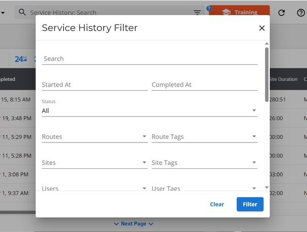This screenshot has width=307, height=232.
Task: Open the Training button
Action: pyautogui.click(x=239, y=12)
